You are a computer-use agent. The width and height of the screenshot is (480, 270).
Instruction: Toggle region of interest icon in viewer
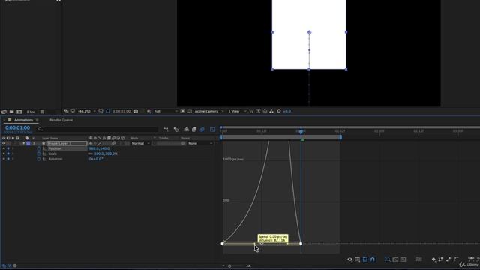(183, 111)
